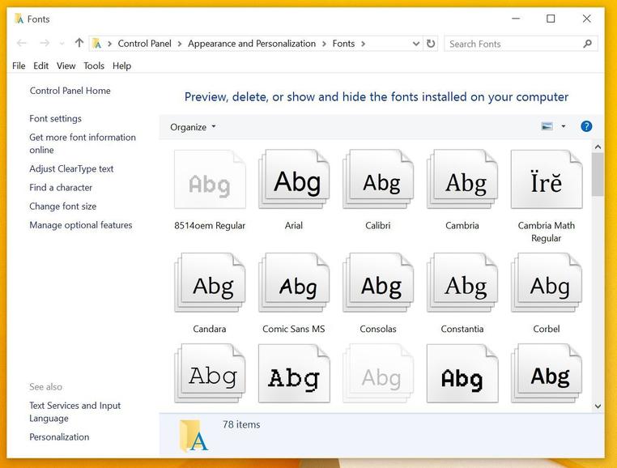This screenshot has width=617, height=468.
Task: Open the Organize dropdown menu
Action: coord(193,127)
